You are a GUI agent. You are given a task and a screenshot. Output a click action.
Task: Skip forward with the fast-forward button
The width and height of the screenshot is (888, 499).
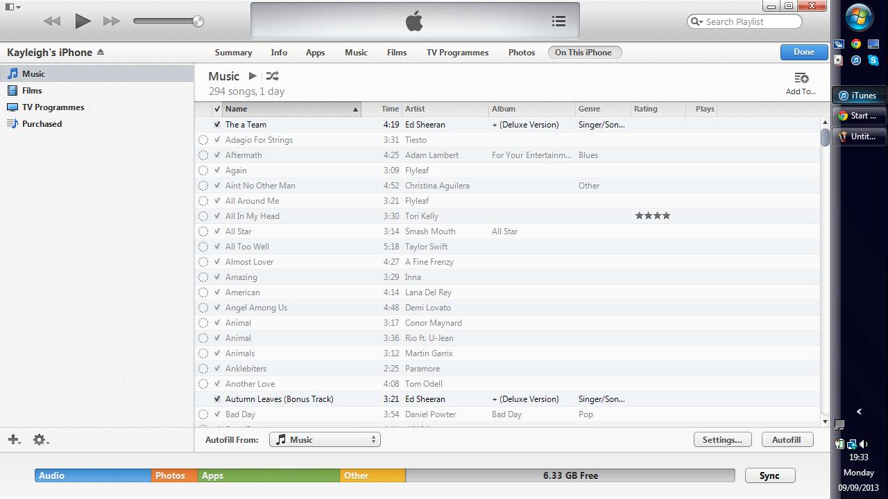112,21
